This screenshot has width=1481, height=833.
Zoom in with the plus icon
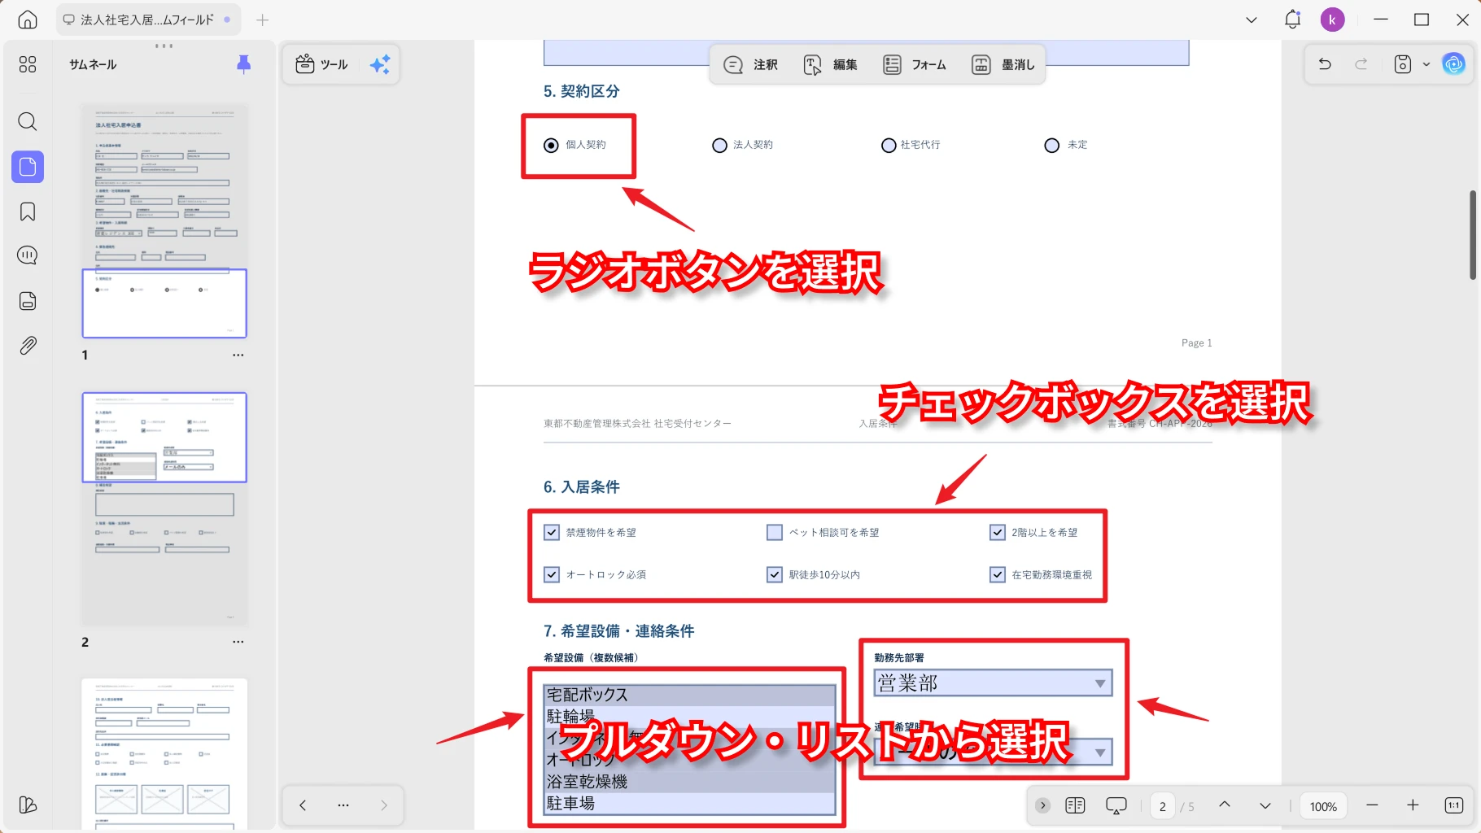pyautogui.click(x=1413, y=805)
